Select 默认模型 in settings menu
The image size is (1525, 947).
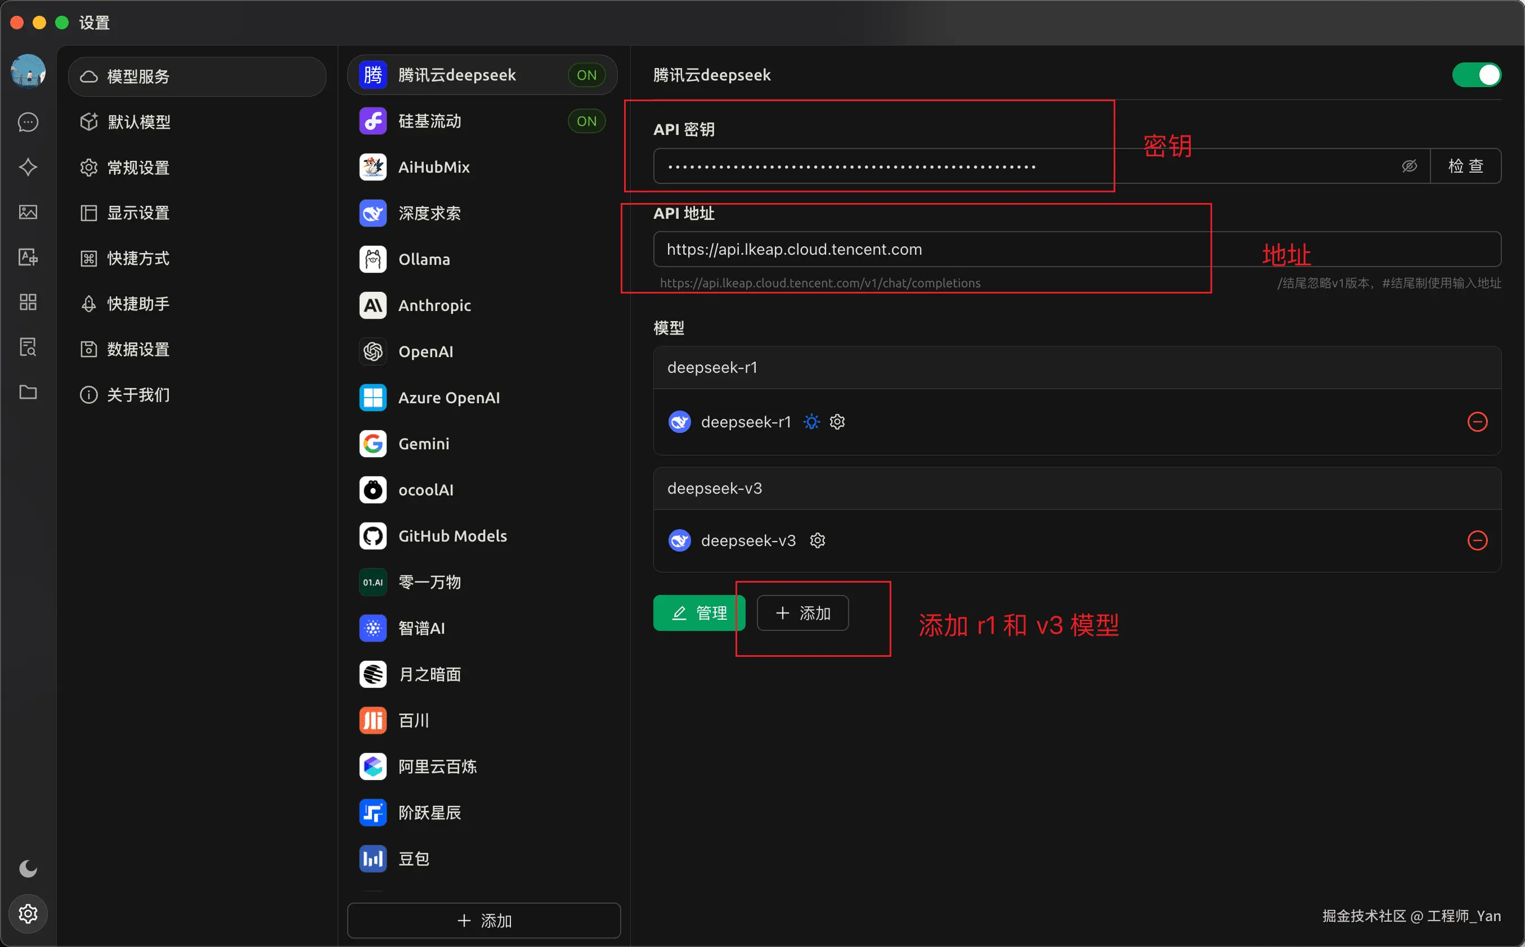coord(138,121)
